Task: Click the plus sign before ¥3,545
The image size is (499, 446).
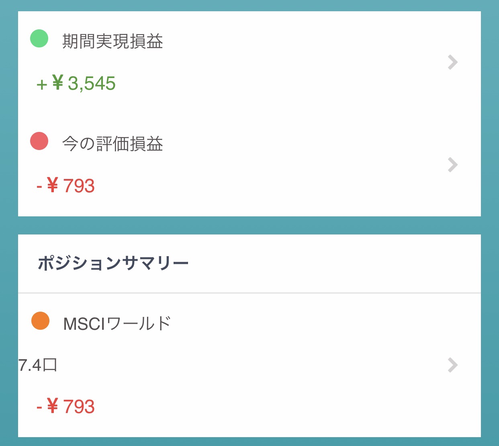Action: (42, 85)
